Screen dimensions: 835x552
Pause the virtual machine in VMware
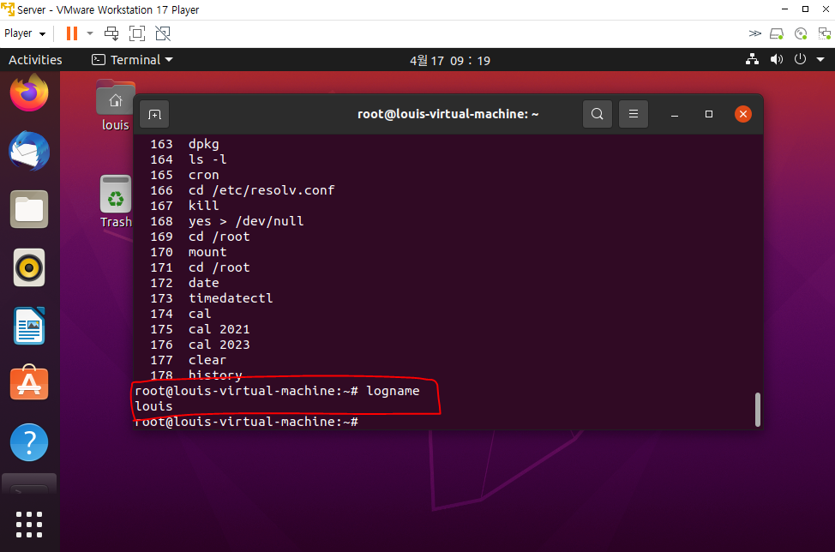click(x=72, y=33)
